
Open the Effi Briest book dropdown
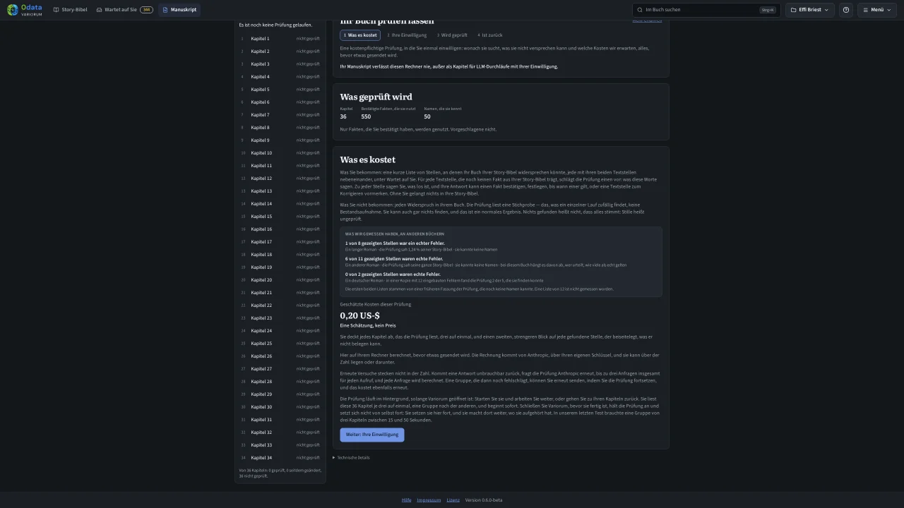810,10
